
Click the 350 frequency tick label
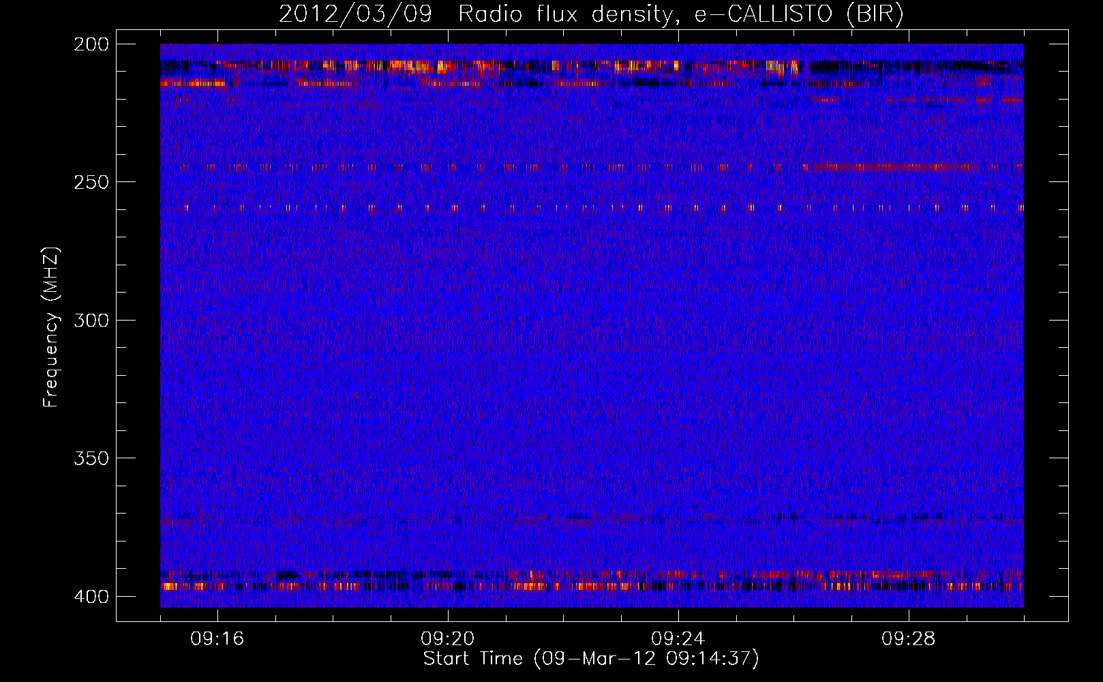[91, 458]
